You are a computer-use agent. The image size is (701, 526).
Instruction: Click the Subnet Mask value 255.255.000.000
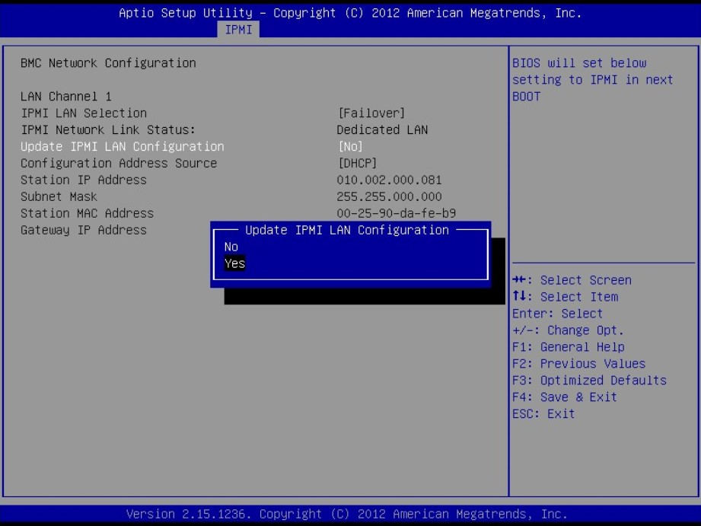[x=389, y=196]
